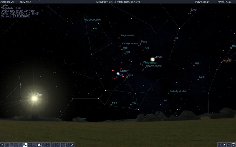Open the object search magnifier
The width and height of the screenshot is (236, 147).
(54, 144)
